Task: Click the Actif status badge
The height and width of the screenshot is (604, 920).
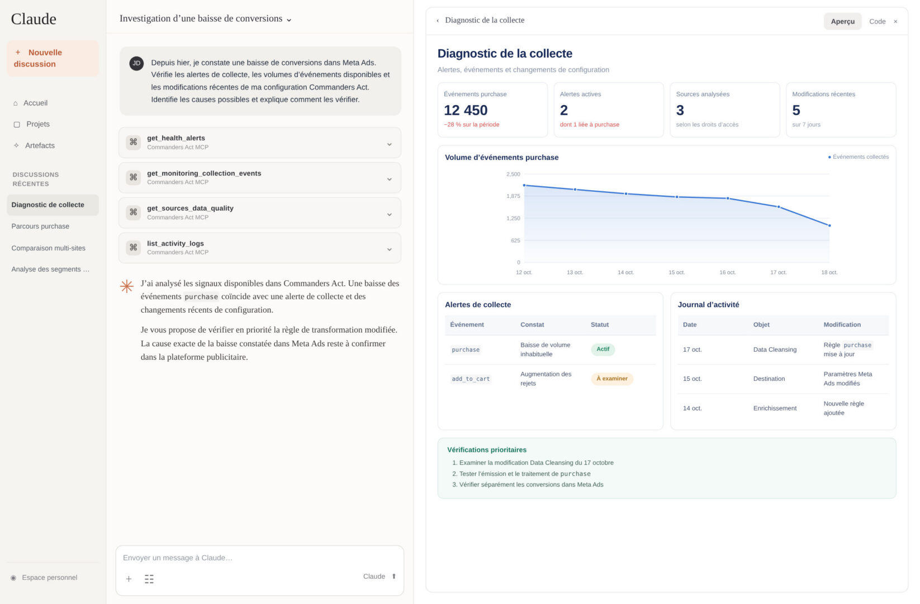Action: (603, 350)
